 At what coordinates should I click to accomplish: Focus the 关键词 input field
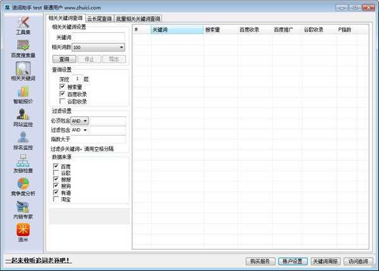tap(99, 37)
